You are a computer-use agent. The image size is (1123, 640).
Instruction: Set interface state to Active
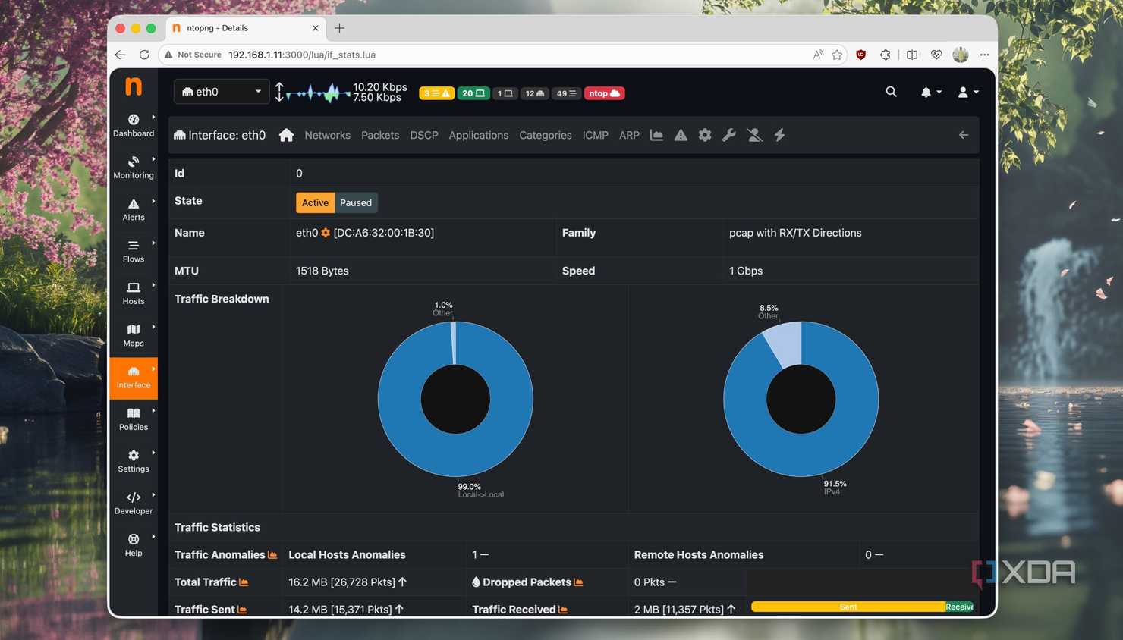pos(315,202)
